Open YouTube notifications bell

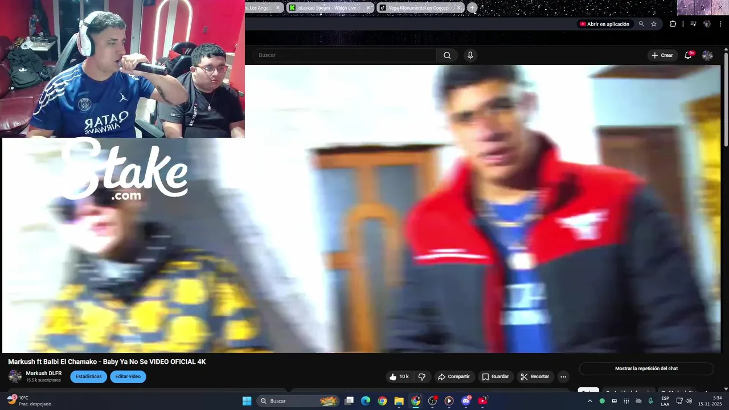point(688,55)
